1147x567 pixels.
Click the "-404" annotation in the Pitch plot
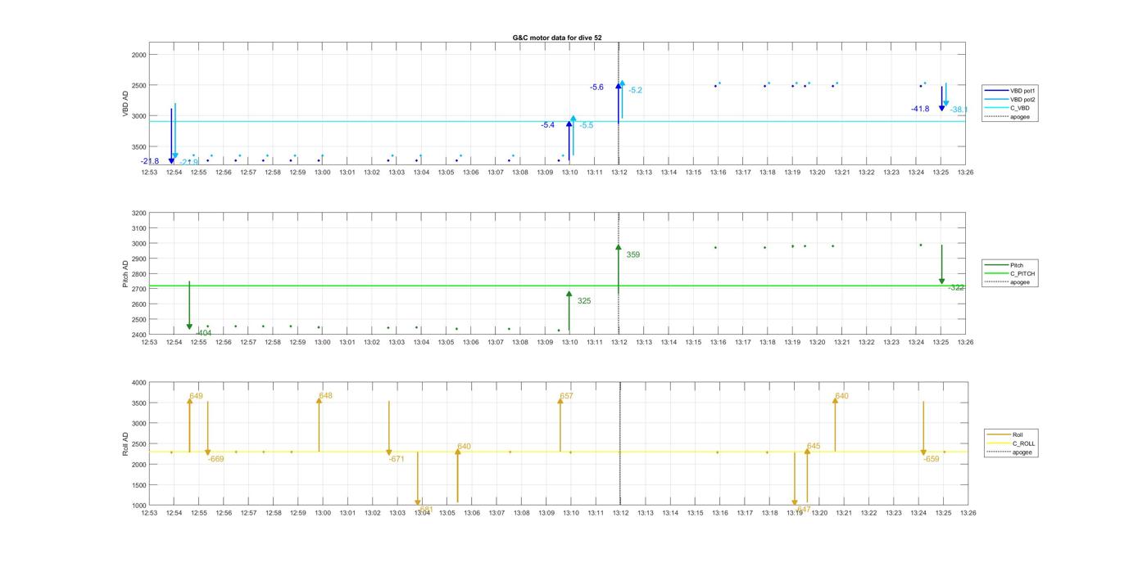tap(203, 333)
